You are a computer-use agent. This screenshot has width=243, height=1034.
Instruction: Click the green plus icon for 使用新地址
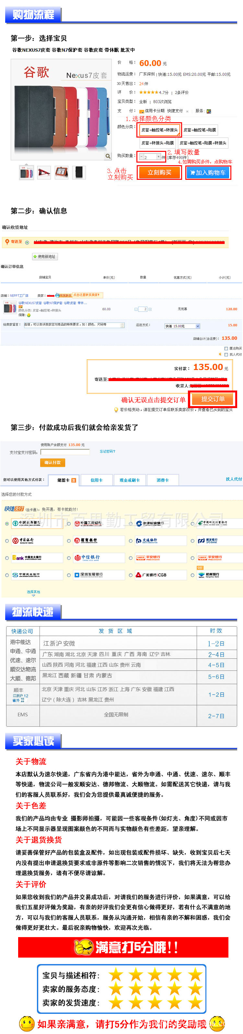(x=35, y=257)
